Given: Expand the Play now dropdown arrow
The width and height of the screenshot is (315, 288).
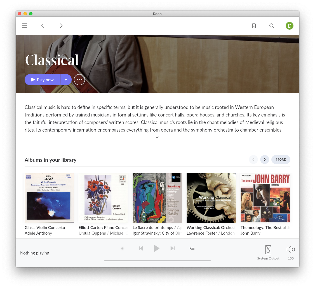Looking at the screenshot, I should click(66, 80).
